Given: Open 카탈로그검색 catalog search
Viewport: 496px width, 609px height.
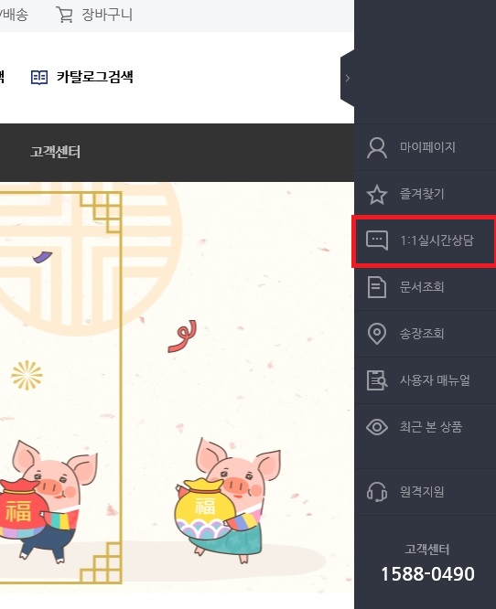Looking at the screenshot, I should click(94, 77).
